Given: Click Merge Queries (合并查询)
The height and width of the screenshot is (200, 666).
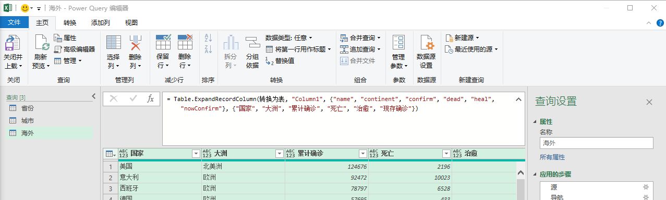Looking at the screenshot, I should (x=360, y=37).
